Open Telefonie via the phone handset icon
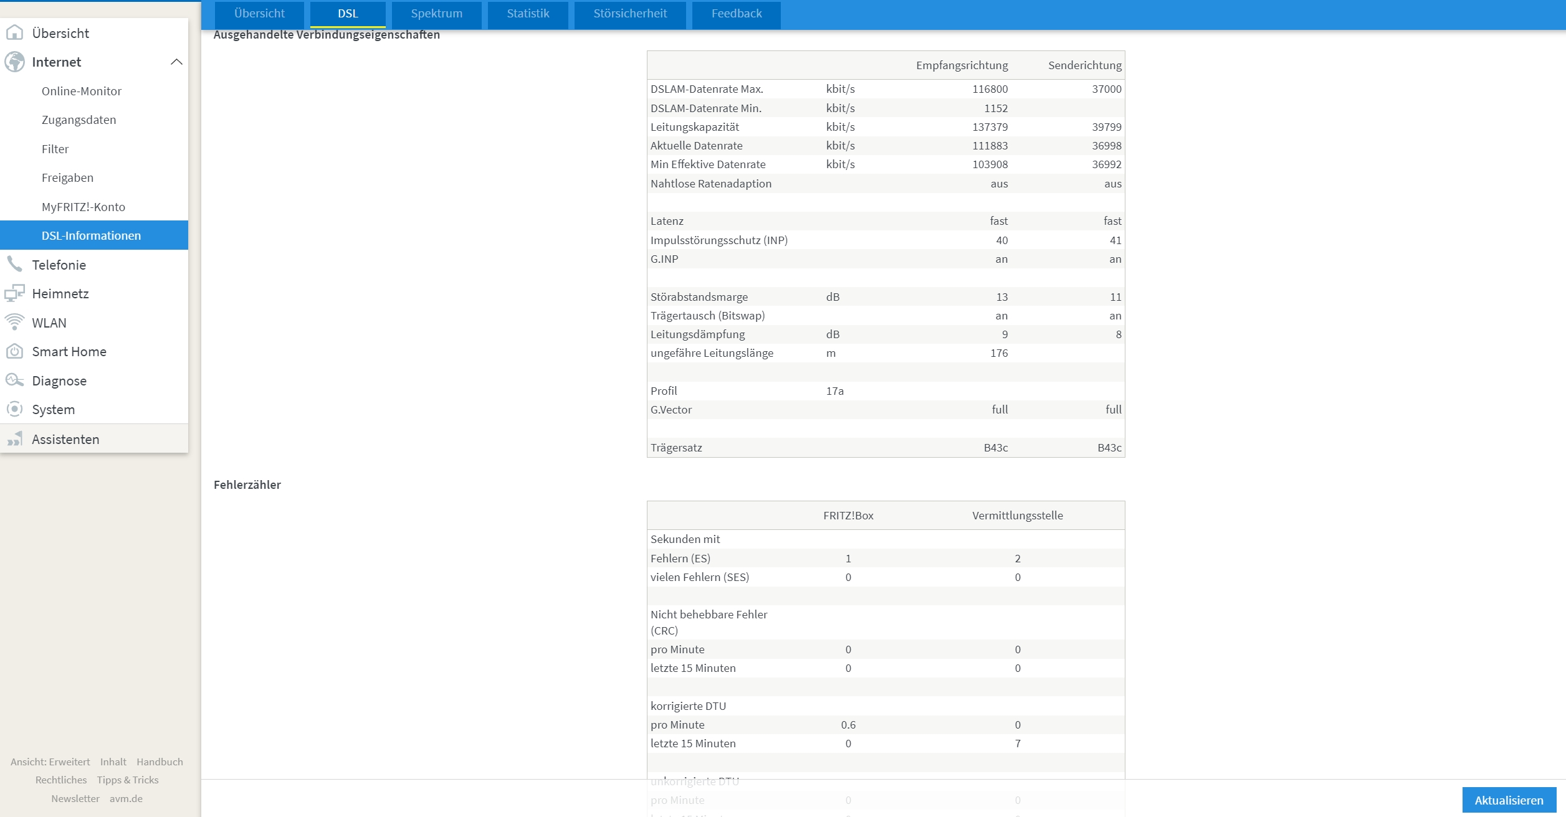Image resolution: width=1566 pixels, height=817 pixels. pyautogui.click(x=14, y=264)
